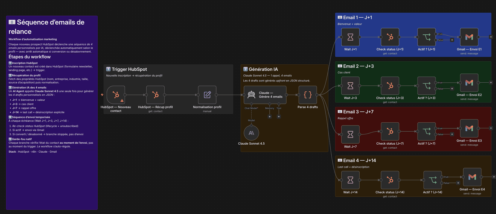496x214 pixels.
Task: Click the Last call + désinscription subtitle
Action: pos(353,167)
